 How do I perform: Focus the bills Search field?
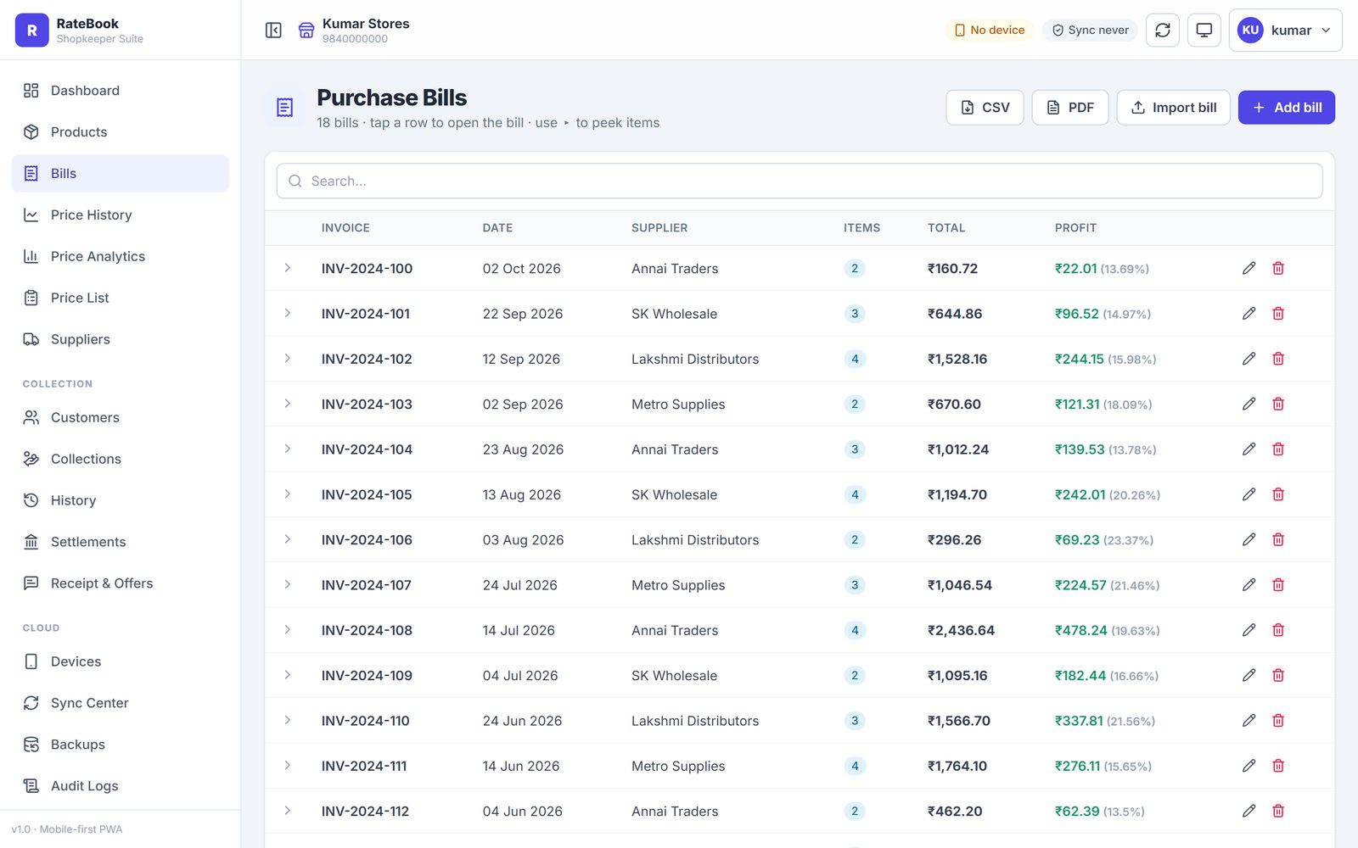799,181
